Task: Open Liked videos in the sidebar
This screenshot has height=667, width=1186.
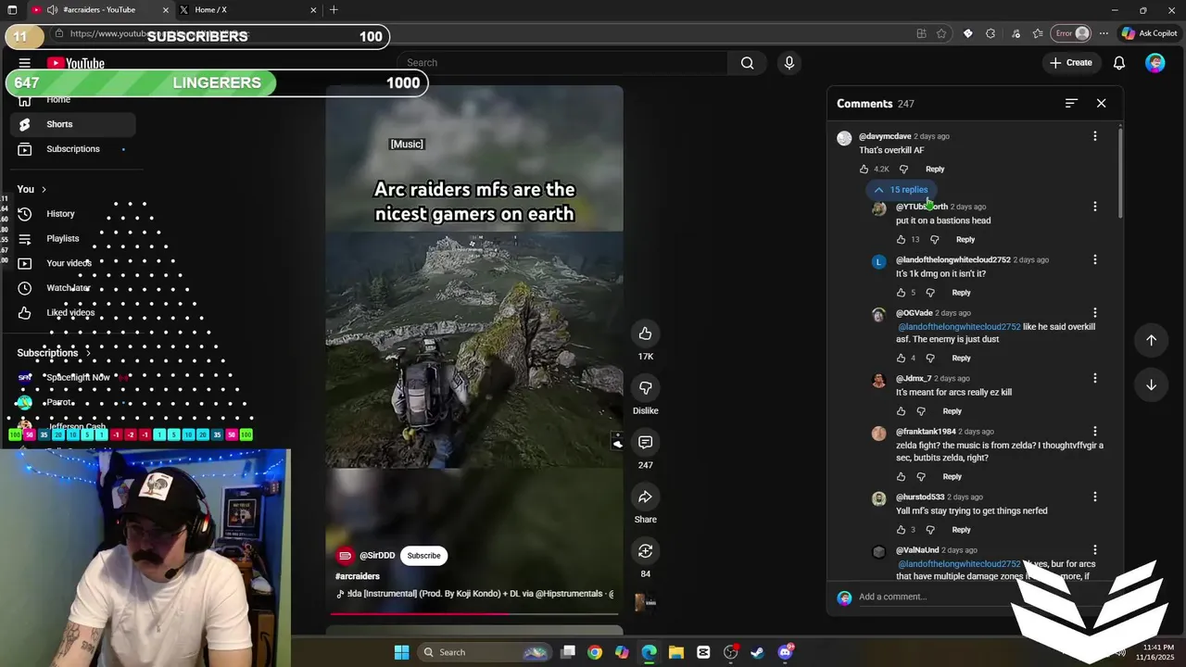Action: [x=72, y=313]
